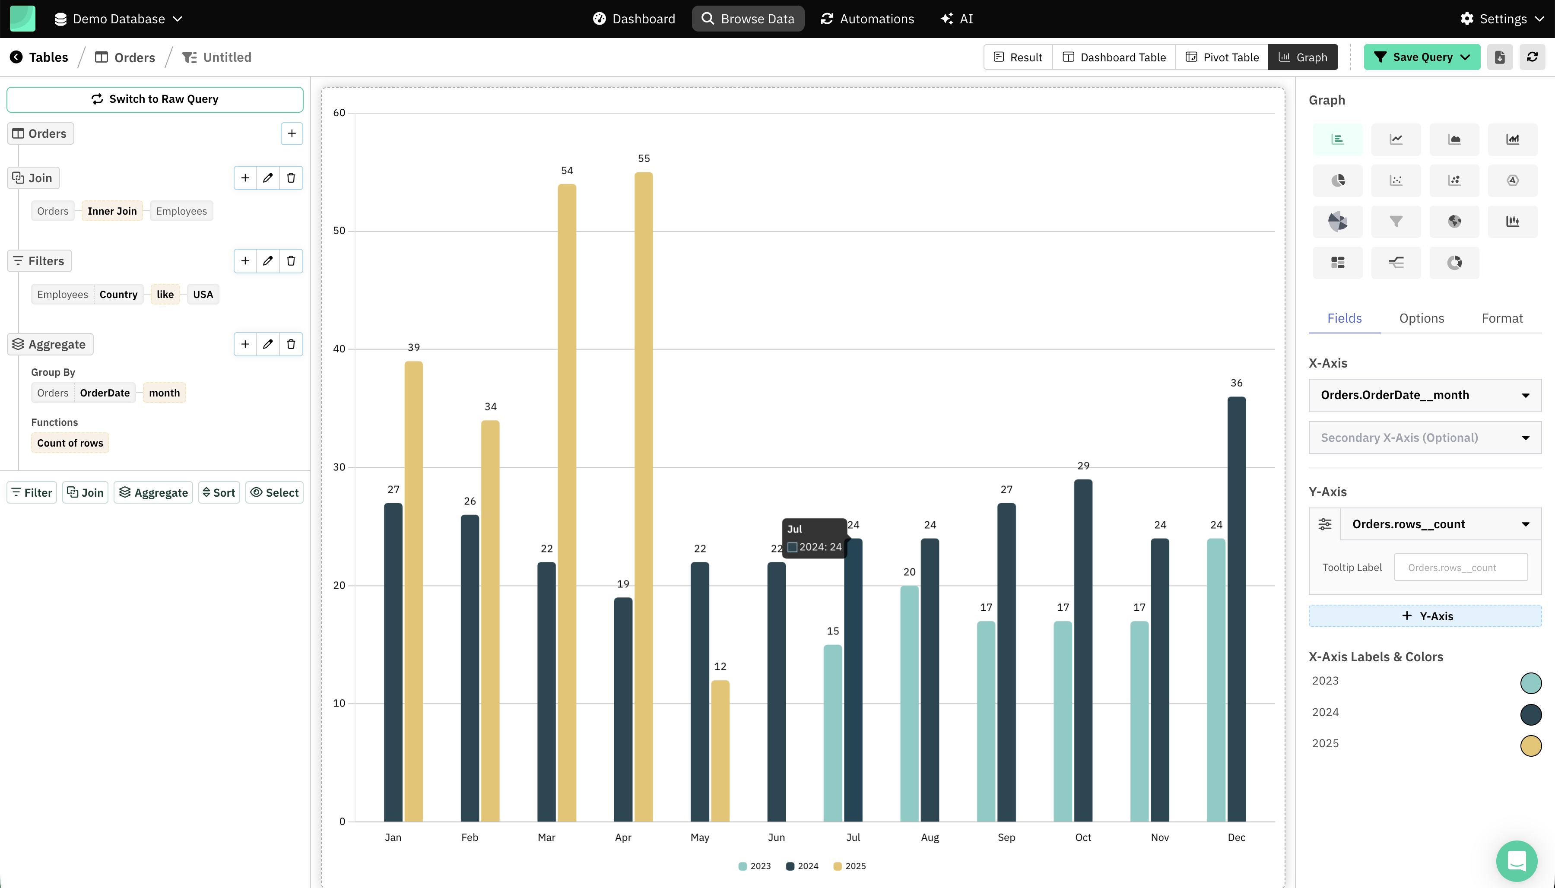This screenshot has height=888, width=1555.
Task: Choose the funnel chart type icon
Action: 1396,222
